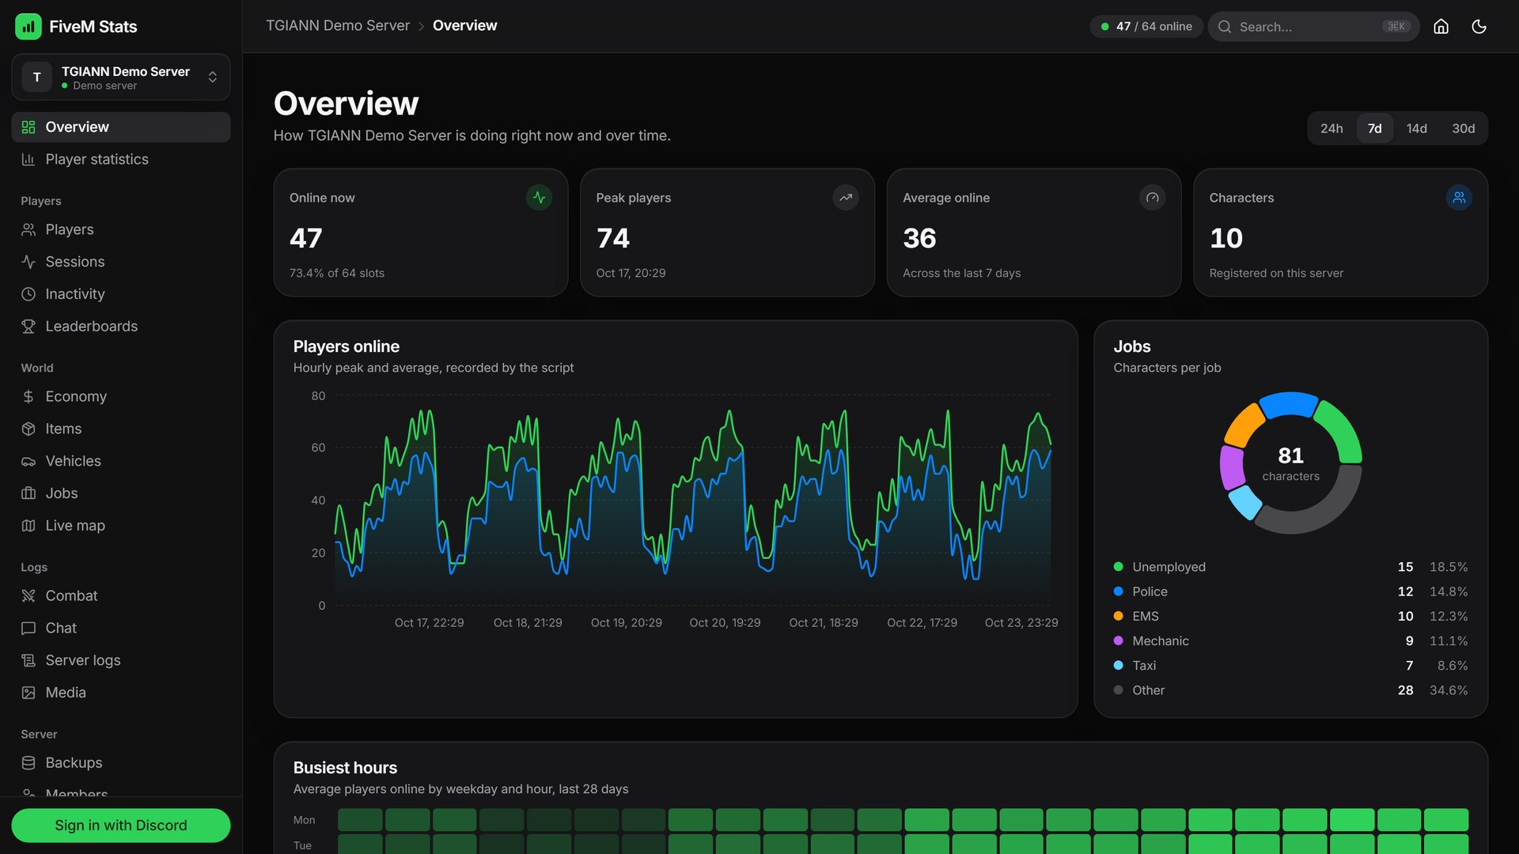
Task: Click the Peak players trend icon
Action: [x=846, y=198]
